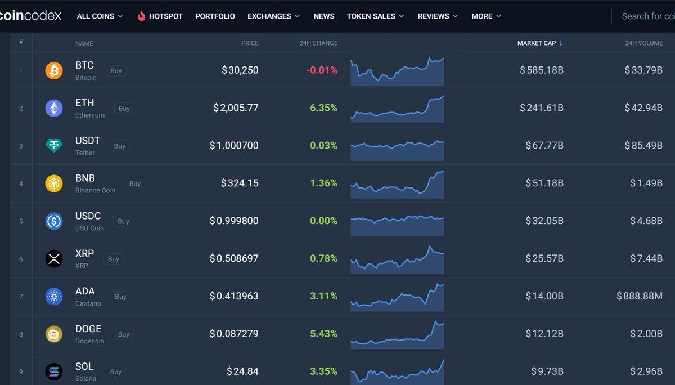Navigate to PORTFOLIO
The width and height of the screenshot is (675, 385).
click(x=215, y=16)
